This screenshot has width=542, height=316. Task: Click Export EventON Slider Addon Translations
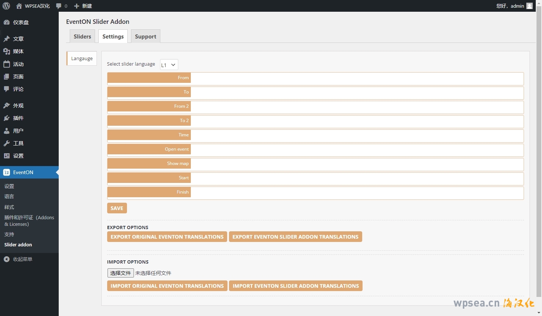click(295, 237)
